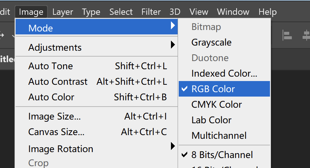Open the 3D menu
Screen dimensions: 310x168
(x=175, y=12)
